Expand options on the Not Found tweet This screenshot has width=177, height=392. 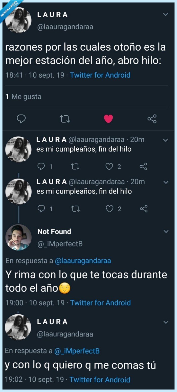[x=166, y=231]
